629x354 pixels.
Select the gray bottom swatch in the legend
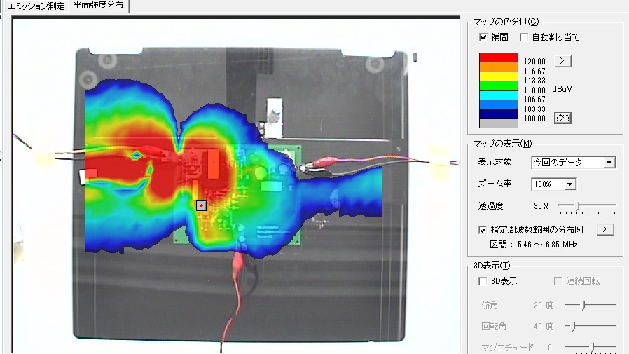click(x=498, y=123)
